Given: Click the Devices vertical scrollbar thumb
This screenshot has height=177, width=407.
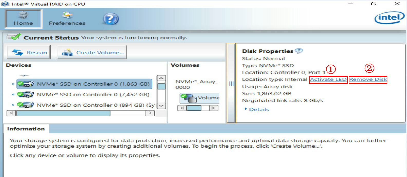Looking at the screenshot, I should [161, 86].
